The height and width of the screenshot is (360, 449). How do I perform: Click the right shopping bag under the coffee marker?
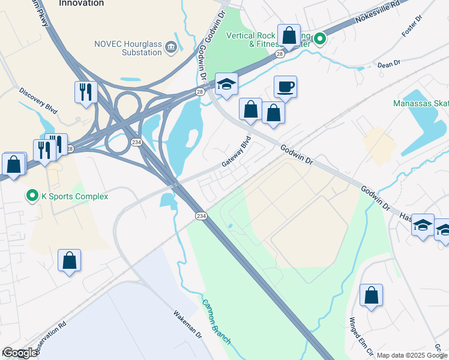point(273,113)
